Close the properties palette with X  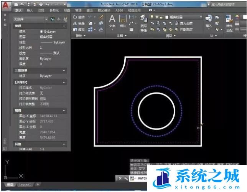5,15
